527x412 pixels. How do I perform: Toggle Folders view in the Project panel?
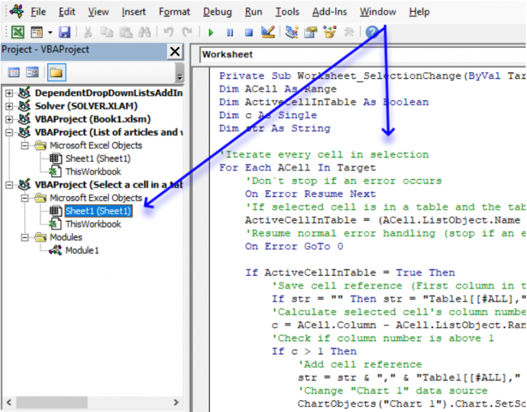(x=56, y=73)
